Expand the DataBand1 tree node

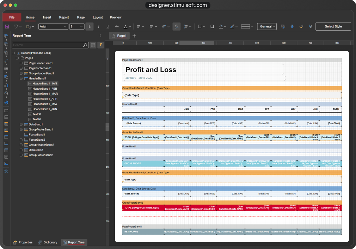[x=21, y=124]
